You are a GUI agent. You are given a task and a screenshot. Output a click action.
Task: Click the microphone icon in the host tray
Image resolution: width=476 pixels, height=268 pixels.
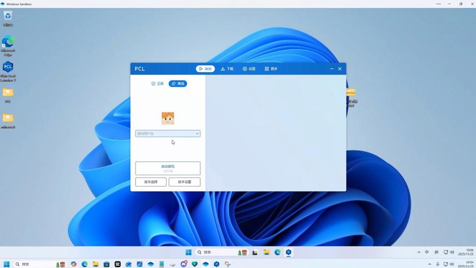pos(438,264)
